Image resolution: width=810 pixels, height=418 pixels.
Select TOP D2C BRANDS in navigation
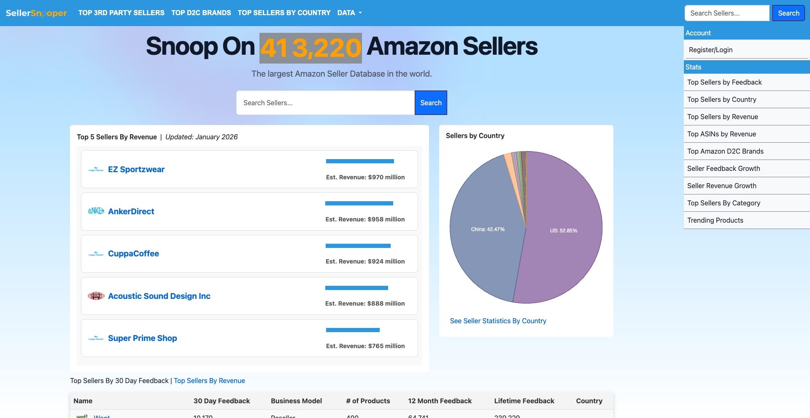coord(201,13)
